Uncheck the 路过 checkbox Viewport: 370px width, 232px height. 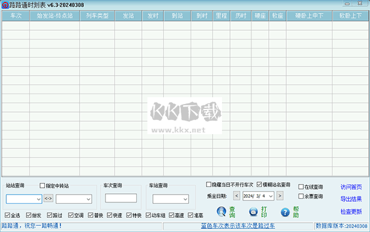click(x=49, y=215)
